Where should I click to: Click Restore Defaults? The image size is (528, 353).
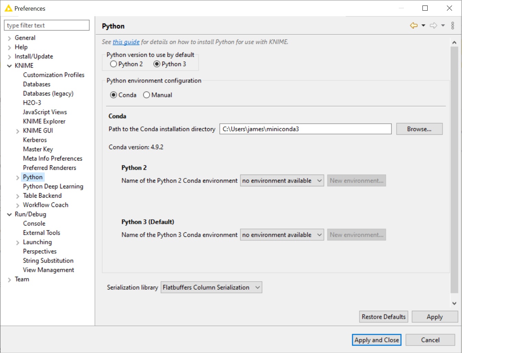point(384,317)
